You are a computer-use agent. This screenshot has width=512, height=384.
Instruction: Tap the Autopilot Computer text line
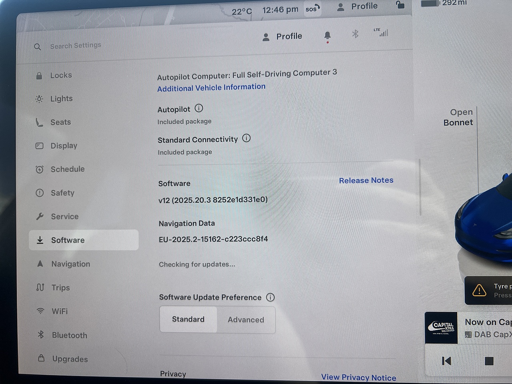point(247,74)
